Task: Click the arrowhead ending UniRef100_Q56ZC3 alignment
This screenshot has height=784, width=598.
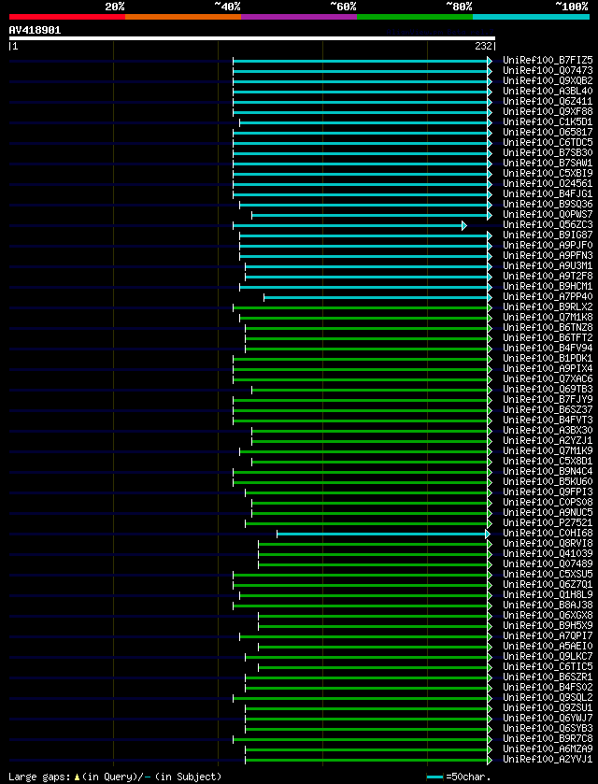Action: pos(464,226)
